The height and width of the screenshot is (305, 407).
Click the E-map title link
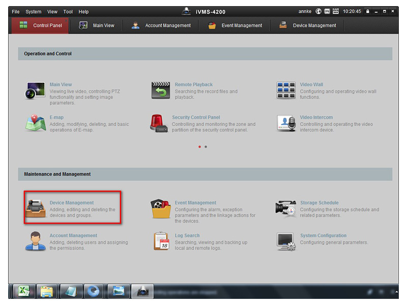tap(56, 117)
